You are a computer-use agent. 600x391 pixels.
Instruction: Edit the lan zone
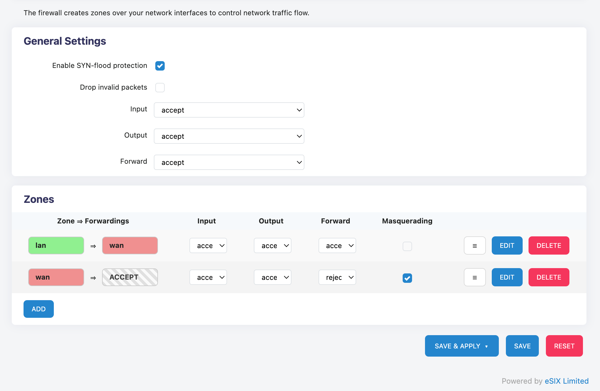click(x=507, y=246)
